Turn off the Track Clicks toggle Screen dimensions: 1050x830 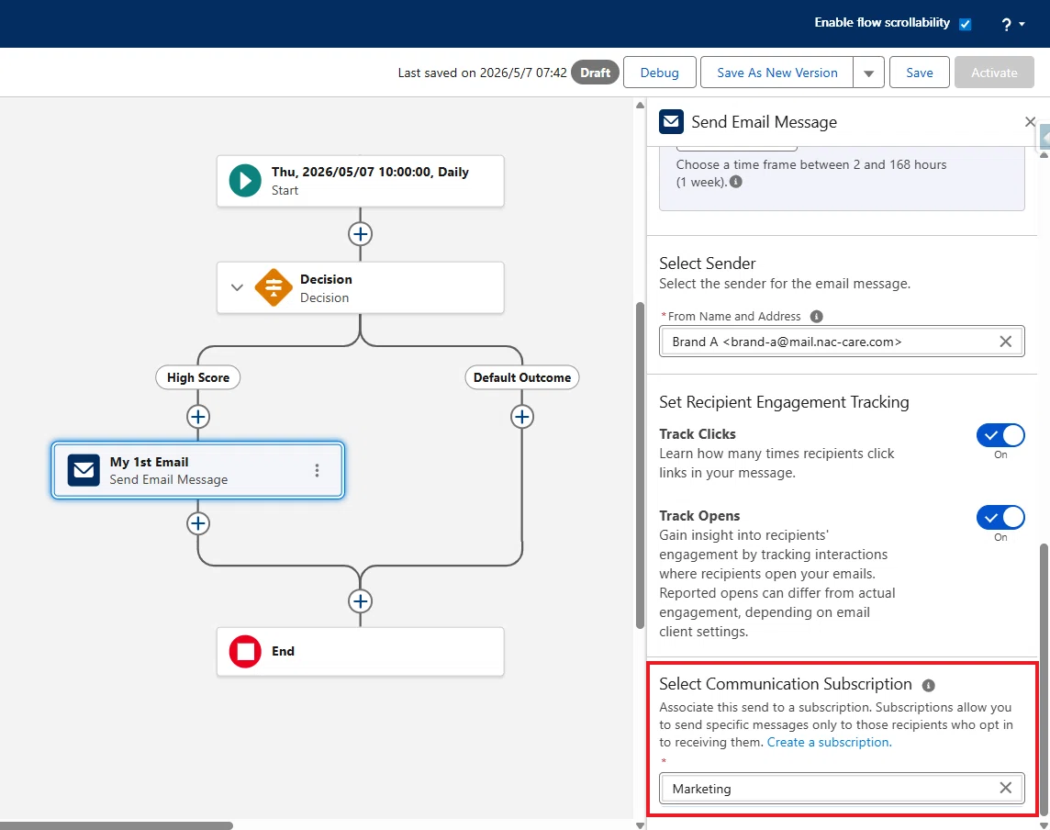(1000, 435)
